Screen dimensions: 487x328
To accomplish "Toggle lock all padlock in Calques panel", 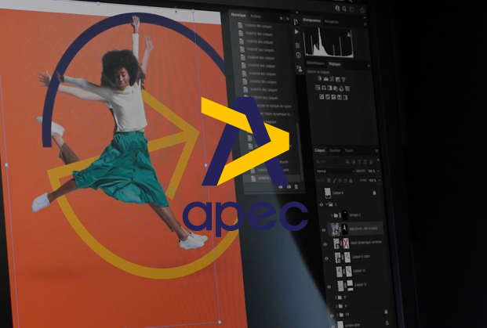I will coord(351,180).
